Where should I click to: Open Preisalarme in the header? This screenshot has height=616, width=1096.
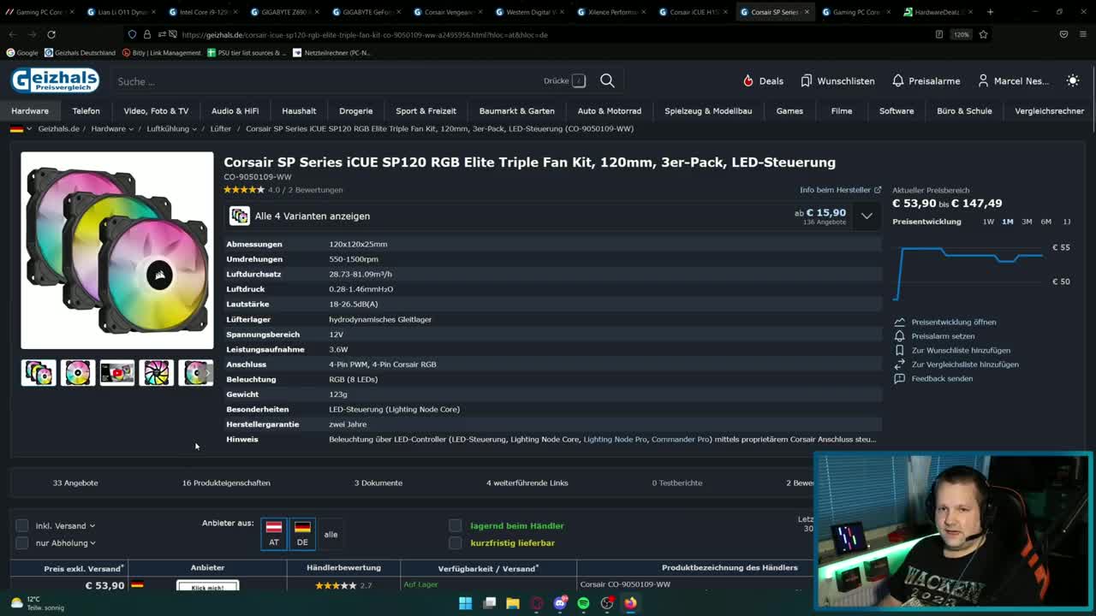click(x=926, y=80)
